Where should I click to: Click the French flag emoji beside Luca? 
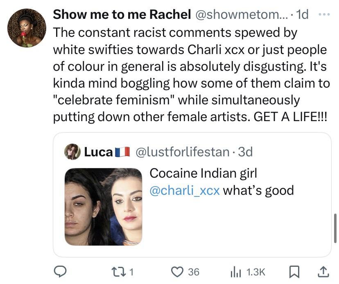click(122, 152)
